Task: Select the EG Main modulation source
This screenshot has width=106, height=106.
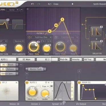Action: 27,60
